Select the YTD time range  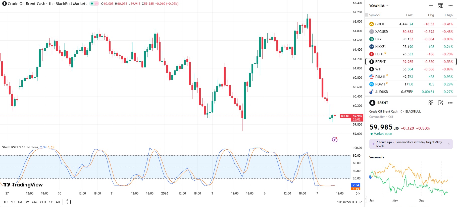43,202
